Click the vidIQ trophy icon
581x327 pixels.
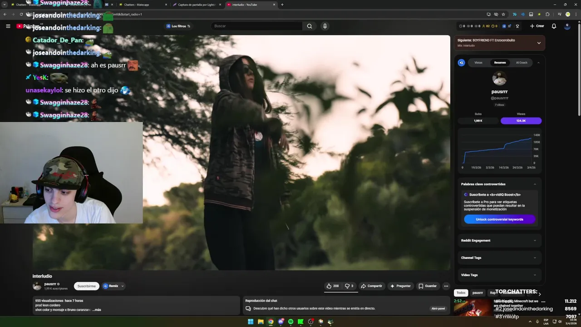click(517, 26)
